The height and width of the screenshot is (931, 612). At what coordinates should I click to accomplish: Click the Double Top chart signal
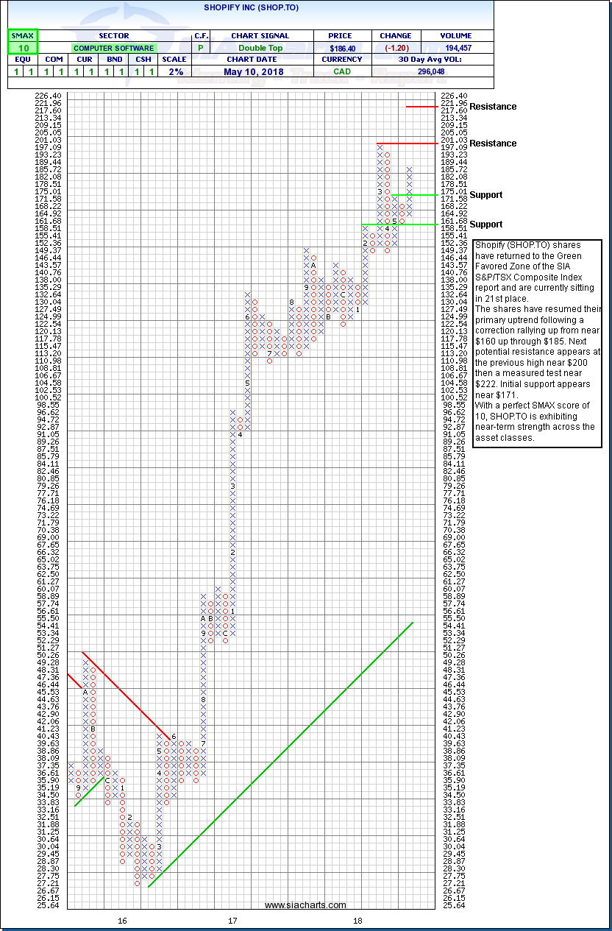pyautogui.click(x=260, y=48)
